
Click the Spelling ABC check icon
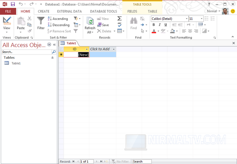(119, 25)
